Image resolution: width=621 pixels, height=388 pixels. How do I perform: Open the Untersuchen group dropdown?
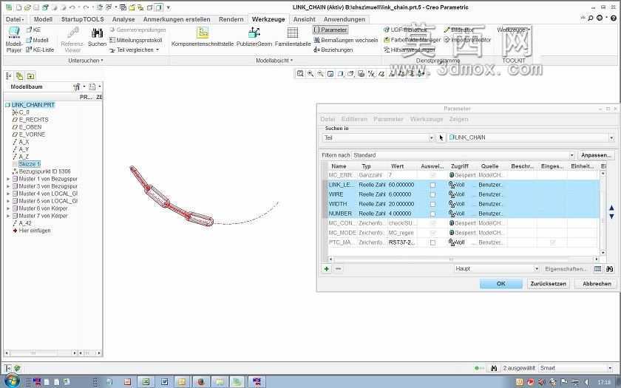pyautogui.click(x=86, y=61)
